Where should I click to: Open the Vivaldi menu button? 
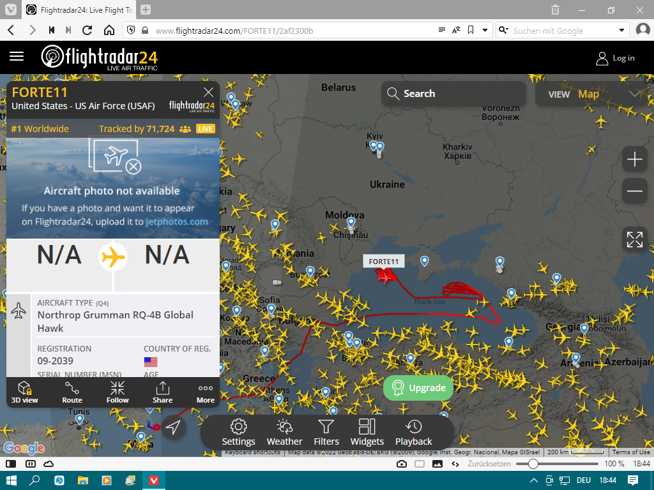point(11,10)
